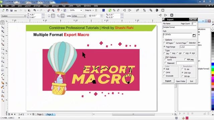Viewport: 214px width, 120px height.
Task: Open the Bitmaps menu
Action: tap(55, 6)
